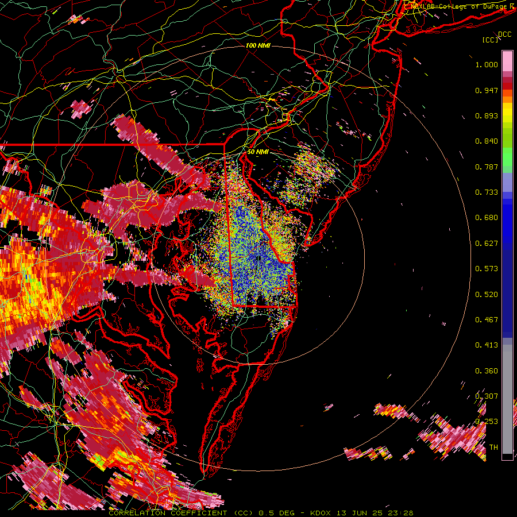Select the 0.413 color scale value
This screenshot has height=517, width=517.
pyautogui.click(x=487, y=345)
